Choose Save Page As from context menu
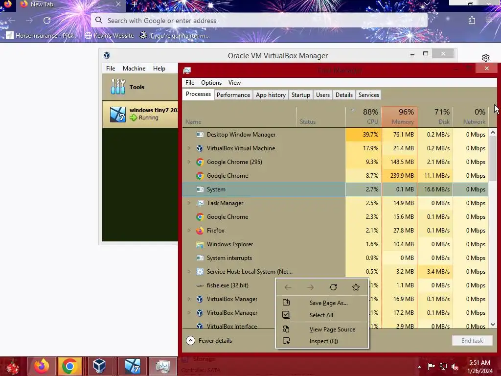Screen dimensions: 501x376 [322, 303]
